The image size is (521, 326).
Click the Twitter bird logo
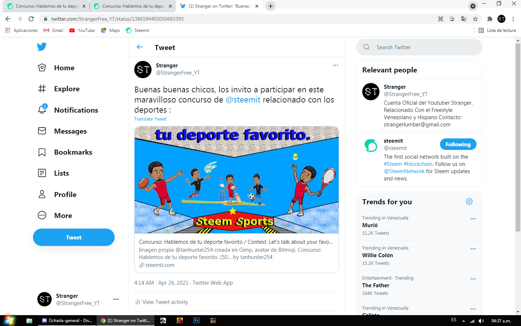pyautogui.click(x=42, y=47)
